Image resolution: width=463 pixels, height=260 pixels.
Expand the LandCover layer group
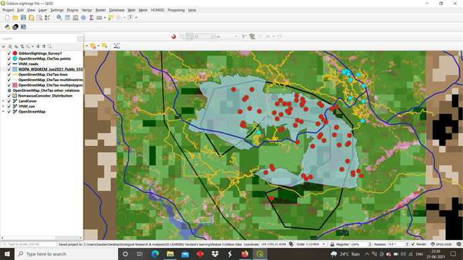pyautogui.click(x=3, y=101)
